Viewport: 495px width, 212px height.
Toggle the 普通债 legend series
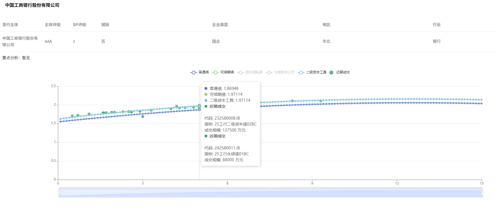pos(199,73)
